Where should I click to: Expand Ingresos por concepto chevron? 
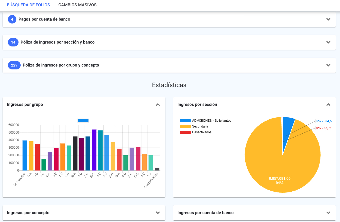point(158,213)
